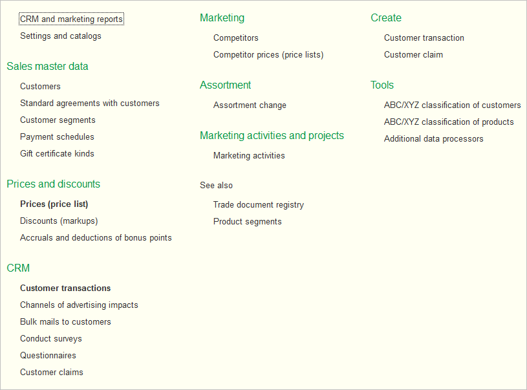Image resolution: width=527 pixels, height=390 pixels.
Task: Open Additional data processors tool
Action: click(433, 139)
